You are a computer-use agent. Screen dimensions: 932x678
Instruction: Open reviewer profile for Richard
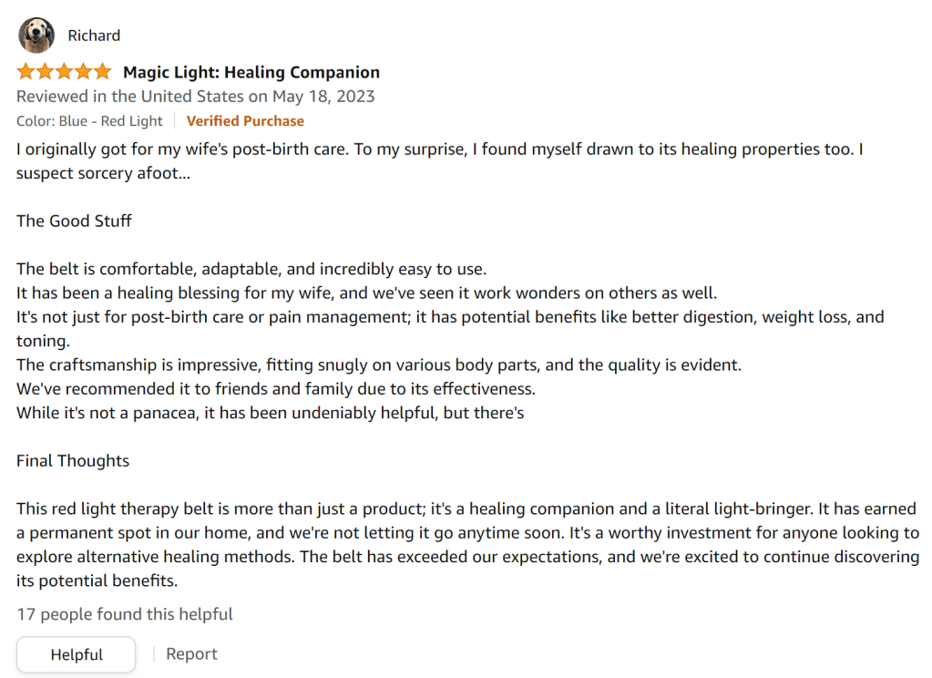point(94,35)
